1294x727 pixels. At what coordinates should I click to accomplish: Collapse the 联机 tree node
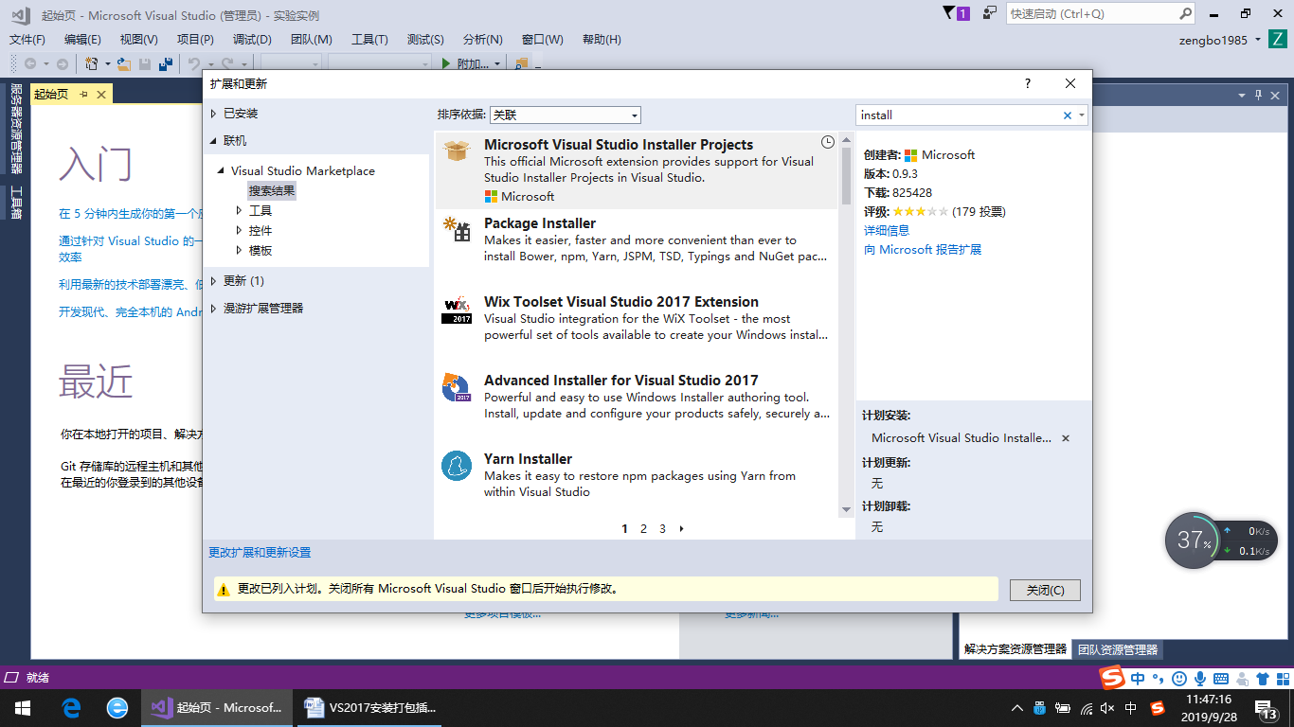point(213,141)
